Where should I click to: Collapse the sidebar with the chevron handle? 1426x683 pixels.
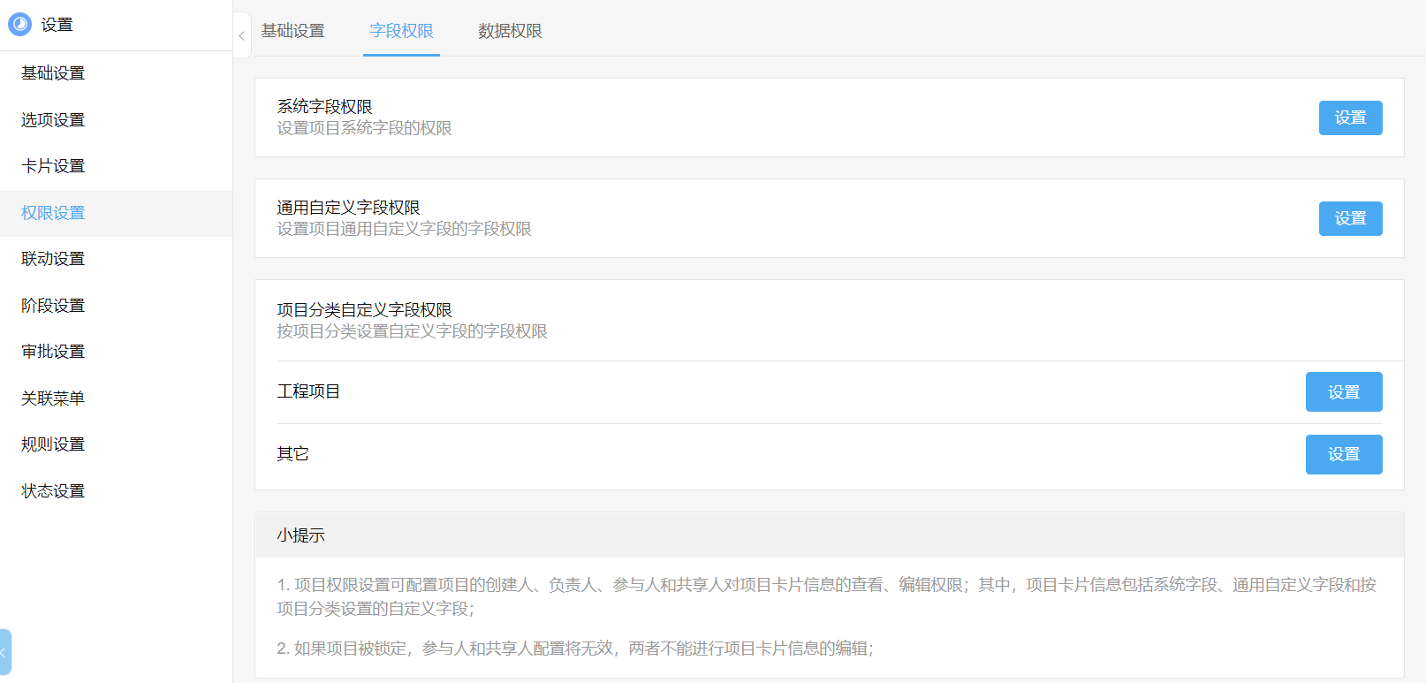click(x=242, y=35)
